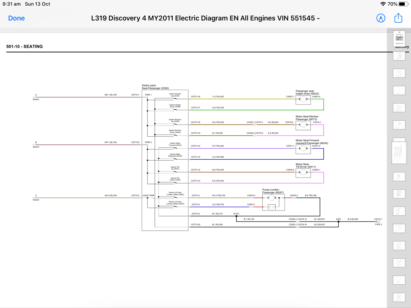411x308 pixels.
Task: Select the Lumbar inflate (S285) label
Action: point(175,194)
